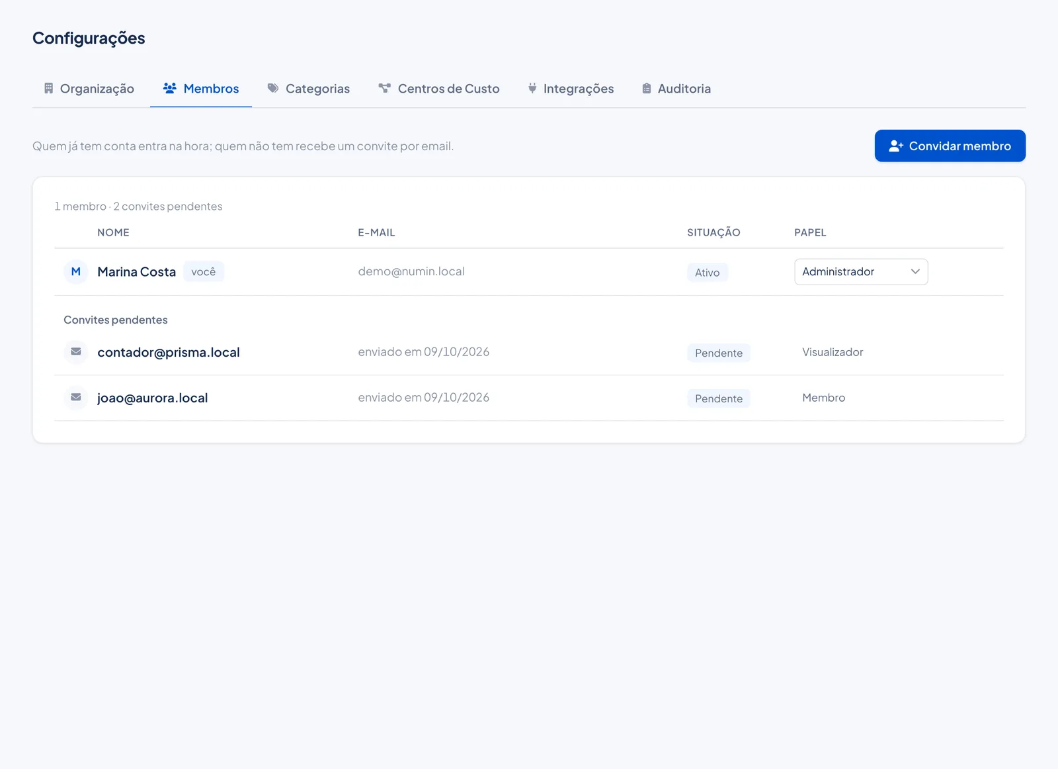Switch to the Categorias tab
This screenshot has height=769, width=1058.
pos(308,89)
